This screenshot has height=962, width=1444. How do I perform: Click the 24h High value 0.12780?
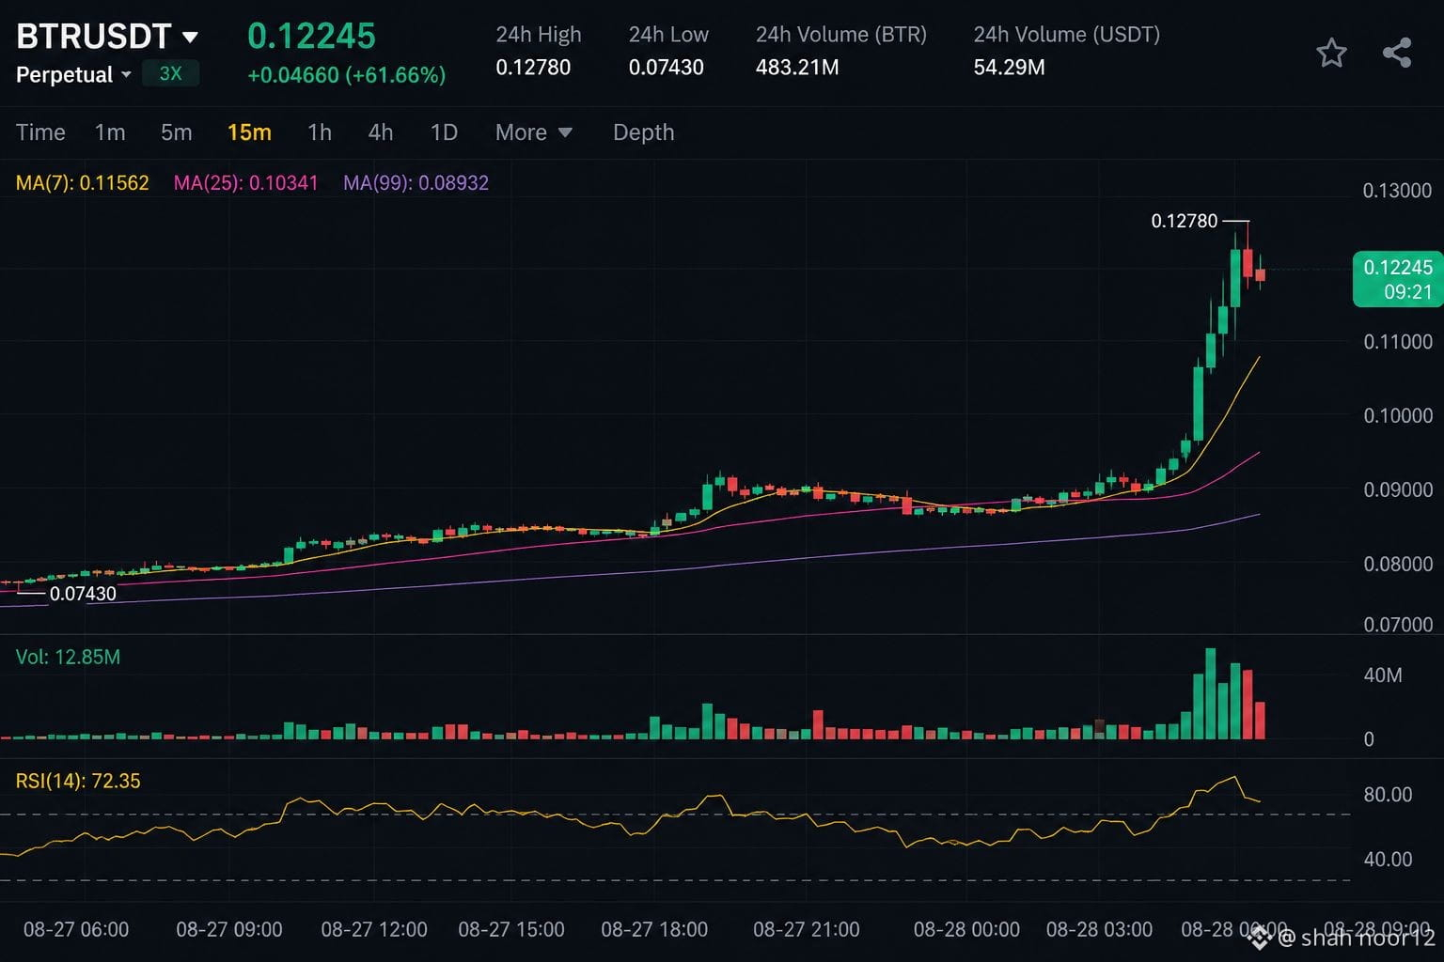coord(533,68)
